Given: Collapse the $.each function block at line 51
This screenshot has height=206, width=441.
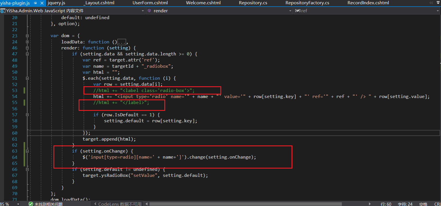Looking at the screenshot, I should 27,78.
